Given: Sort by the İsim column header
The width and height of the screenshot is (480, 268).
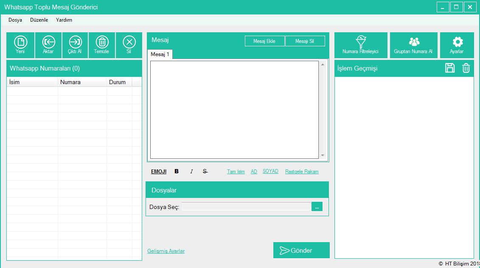Looking at the screenshot, I should tap(32, 82).
